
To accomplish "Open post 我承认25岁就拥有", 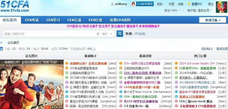I will [x=192, y=97].
